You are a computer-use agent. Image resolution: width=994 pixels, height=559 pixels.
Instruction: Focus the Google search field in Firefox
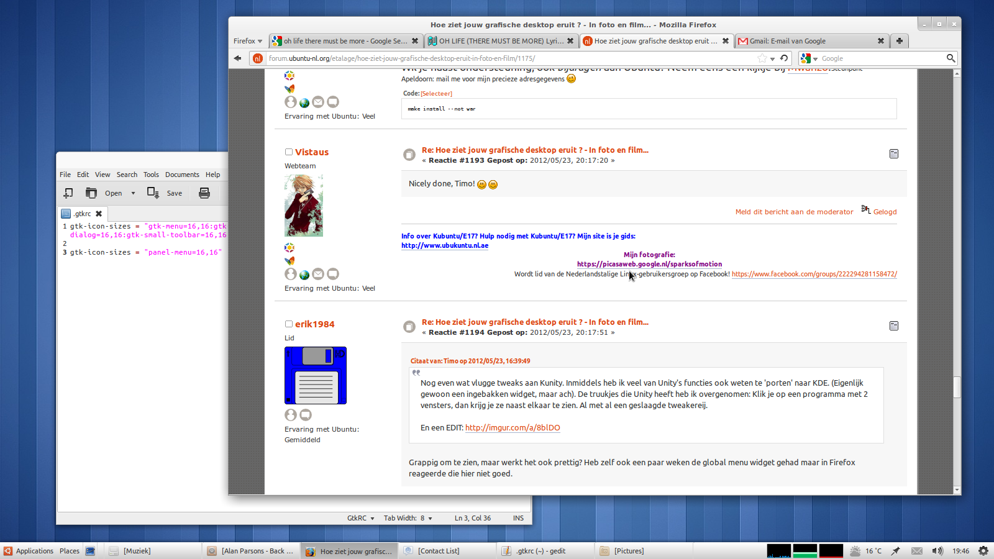click(x=882, y=58)
